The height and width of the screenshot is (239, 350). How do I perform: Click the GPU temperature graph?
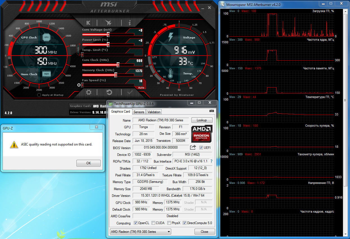281,111
